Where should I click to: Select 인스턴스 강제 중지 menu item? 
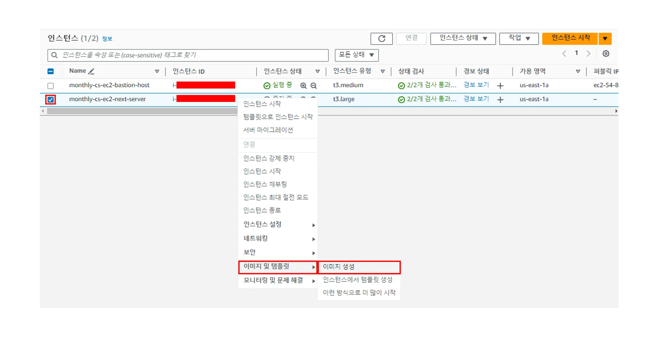(278, 158)
